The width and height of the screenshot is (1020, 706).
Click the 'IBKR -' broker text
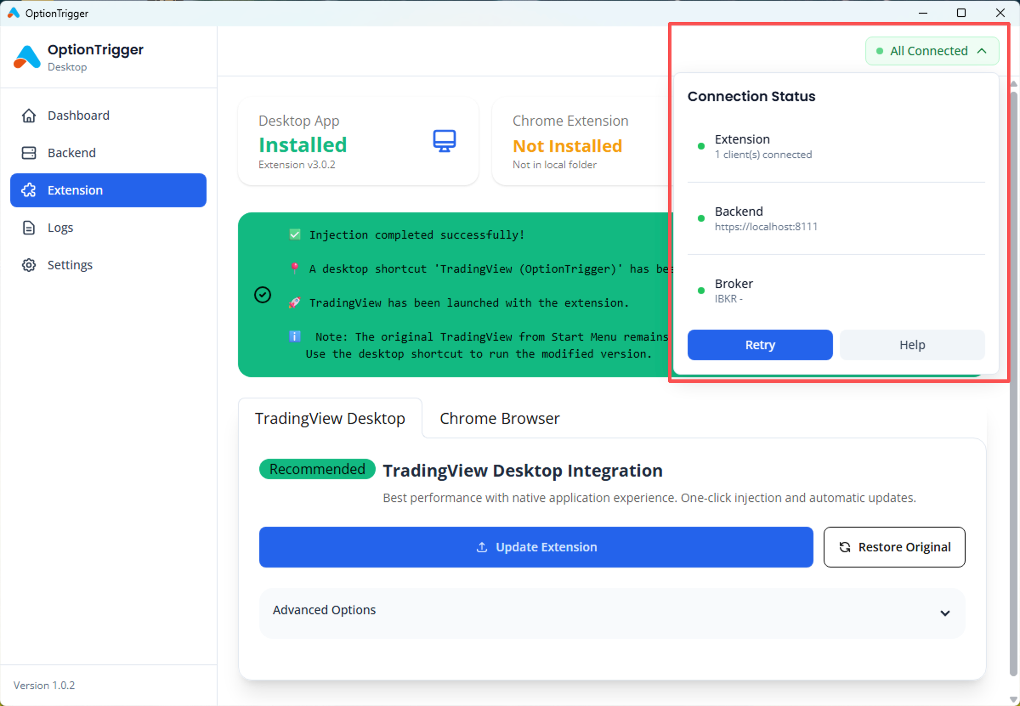(x=728, y=299)
